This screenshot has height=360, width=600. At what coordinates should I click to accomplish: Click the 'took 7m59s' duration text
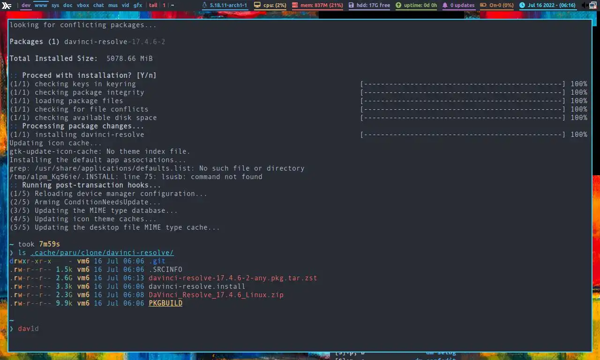pos(39,244)
